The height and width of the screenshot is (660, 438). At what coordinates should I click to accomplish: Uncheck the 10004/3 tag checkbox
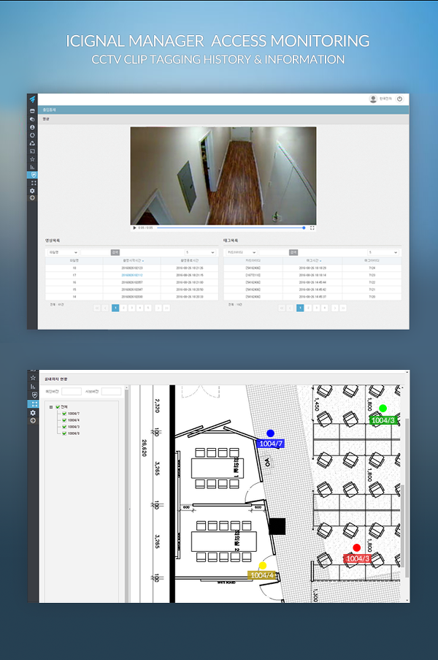point(64,427)
